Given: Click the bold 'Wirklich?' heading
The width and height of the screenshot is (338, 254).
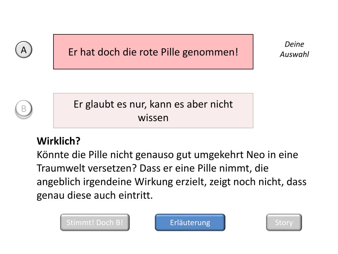Looking at the screenshot, I should click(58, 141).
